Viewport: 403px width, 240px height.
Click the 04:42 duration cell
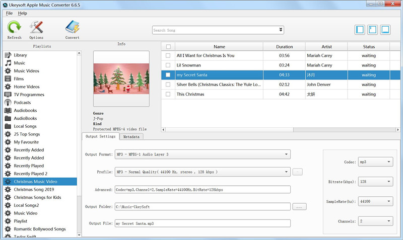pos(284,94)
